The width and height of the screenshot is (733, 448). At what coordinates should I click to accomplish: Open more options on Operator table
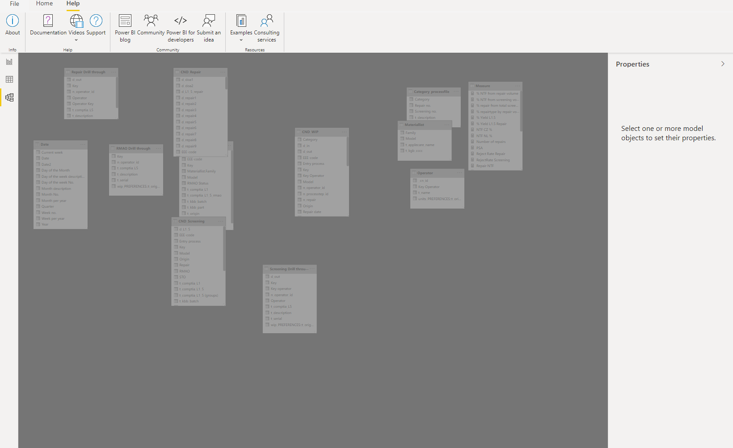pos(459,173)
